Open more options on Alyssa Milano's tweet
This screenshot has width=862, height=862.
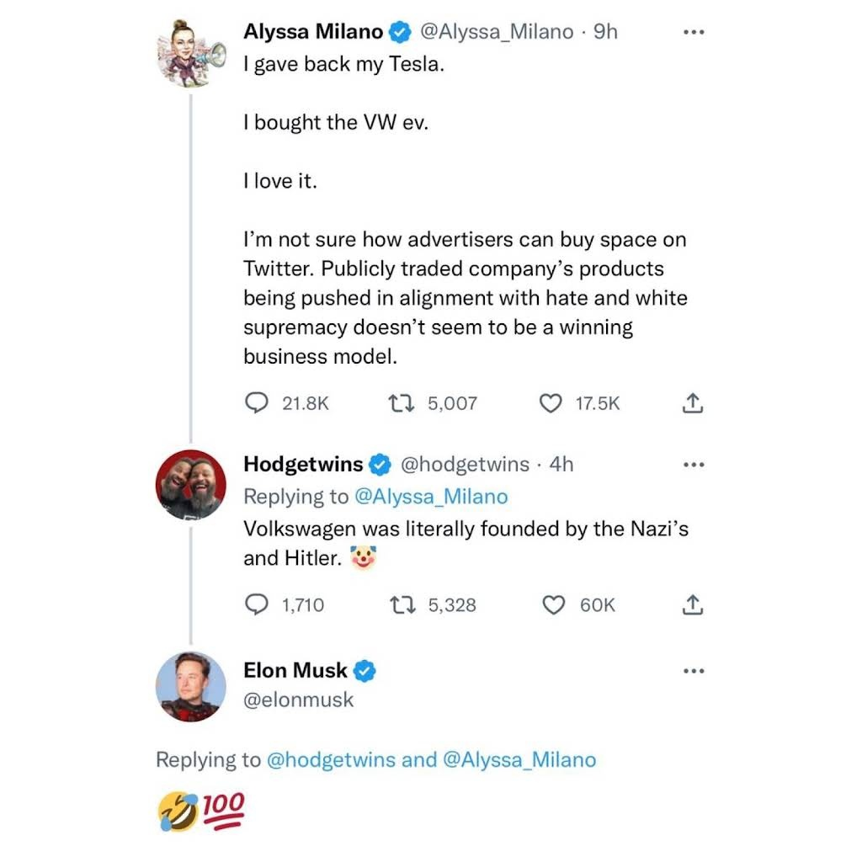point(694,33)
